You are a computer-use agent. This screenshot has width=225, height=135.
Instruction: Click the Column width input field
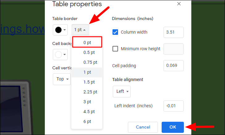tap(173, 32)
